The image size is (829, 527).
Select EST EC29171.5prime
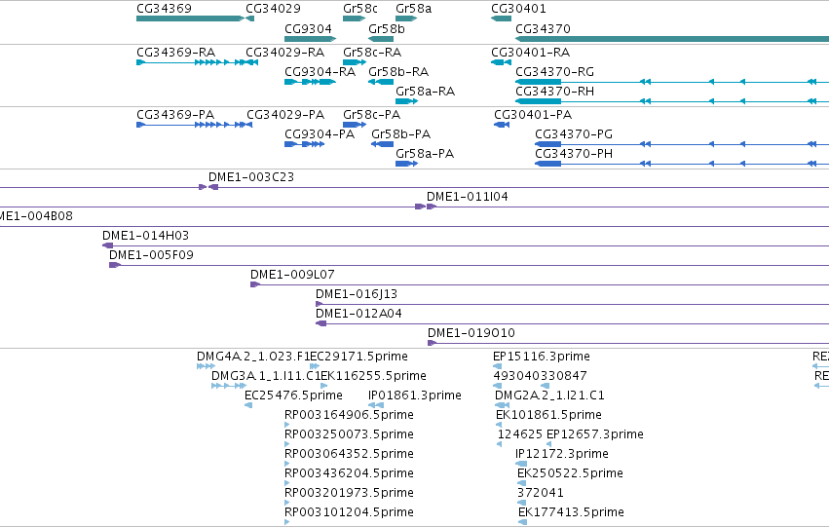tap(315, 365)
